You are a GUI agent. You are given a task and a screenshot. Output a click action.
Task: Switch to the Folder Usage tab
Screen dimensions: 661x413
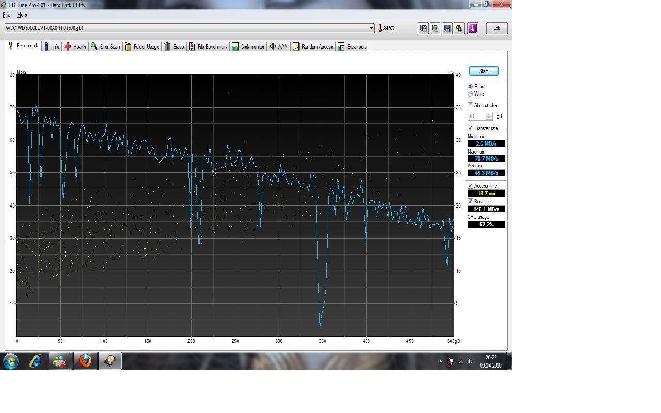click(142, 46)
